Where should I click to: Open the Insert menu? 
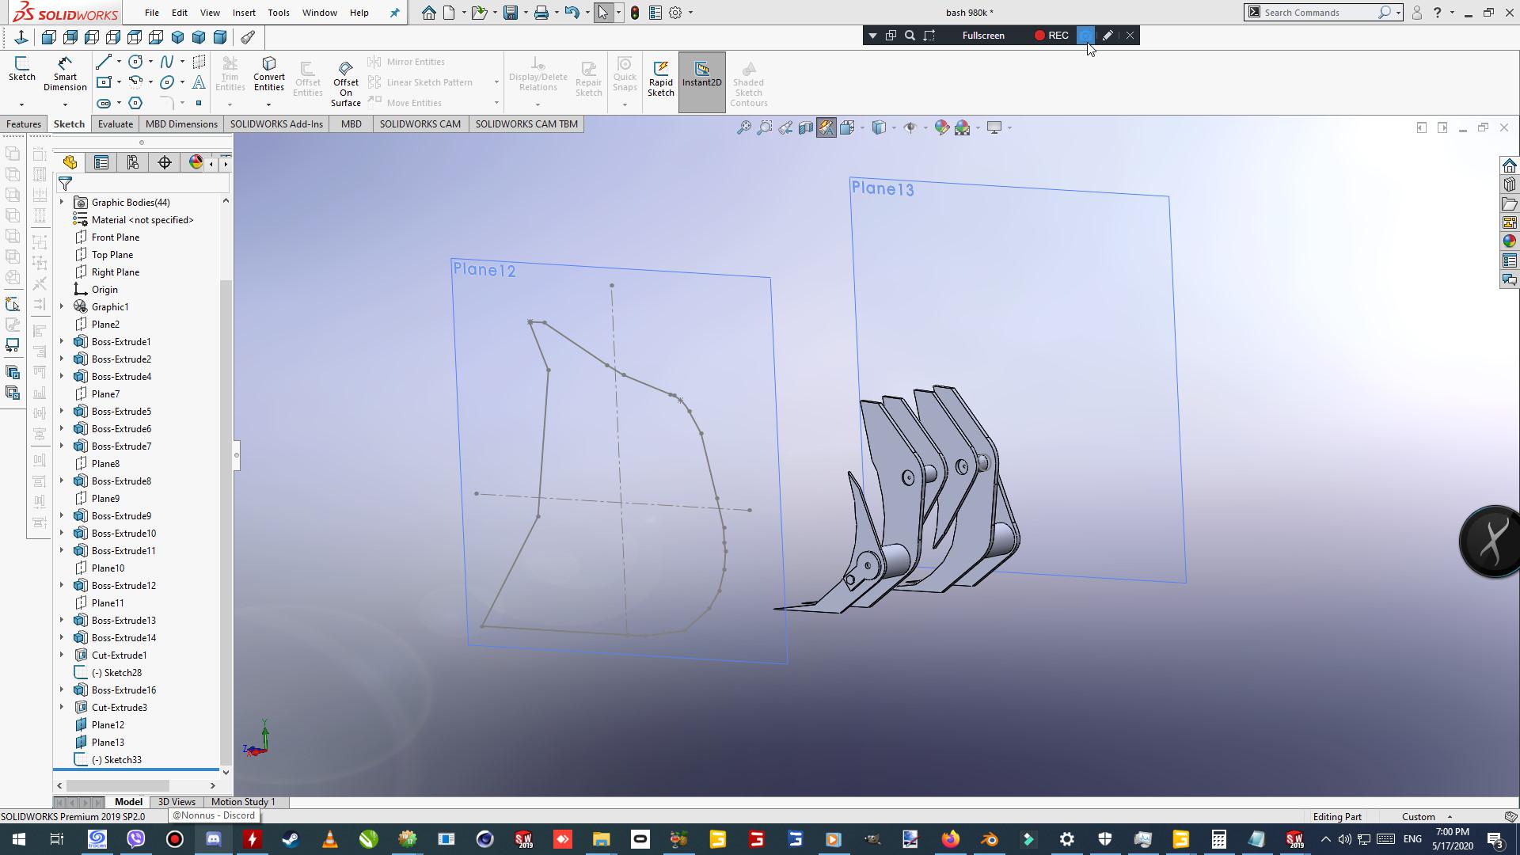[244, 13]
